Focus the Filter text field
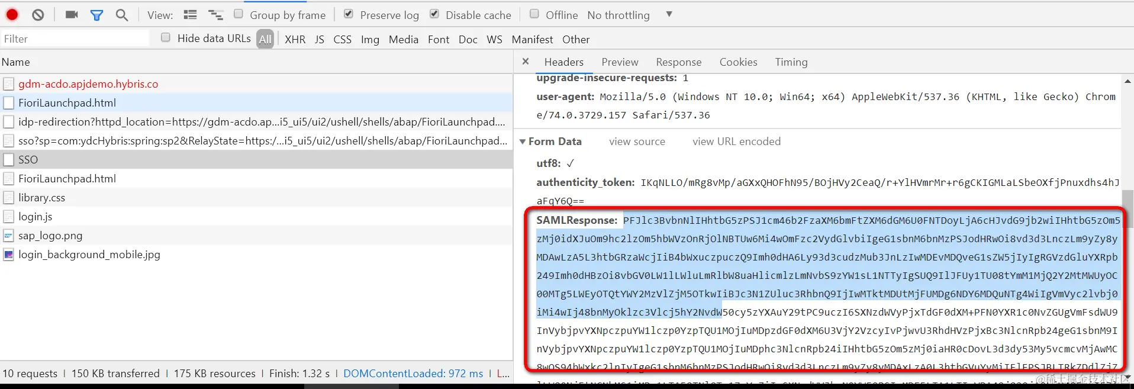 (x=75, y=38)
